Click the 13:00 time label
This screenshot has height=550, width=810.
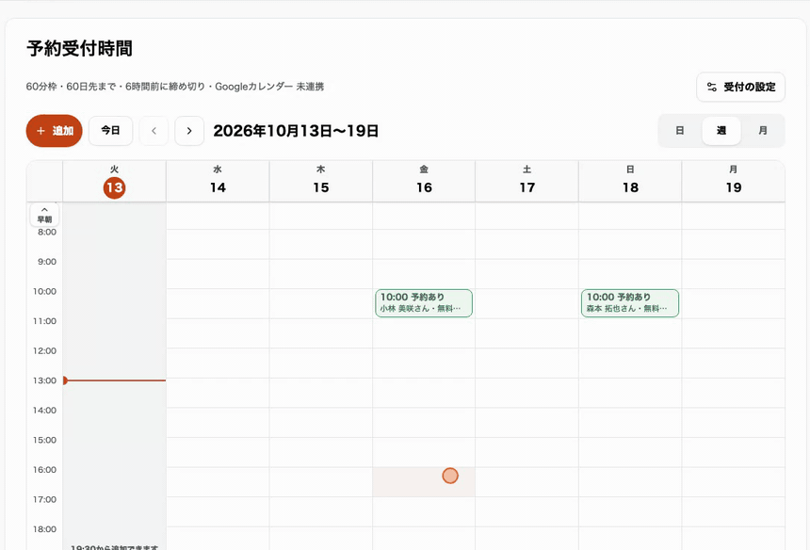pos(45,380)
